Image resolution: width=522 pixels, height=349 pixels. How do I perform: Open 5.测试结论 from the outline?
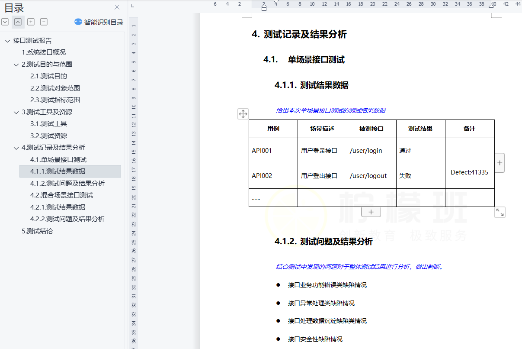pos(38,231)
